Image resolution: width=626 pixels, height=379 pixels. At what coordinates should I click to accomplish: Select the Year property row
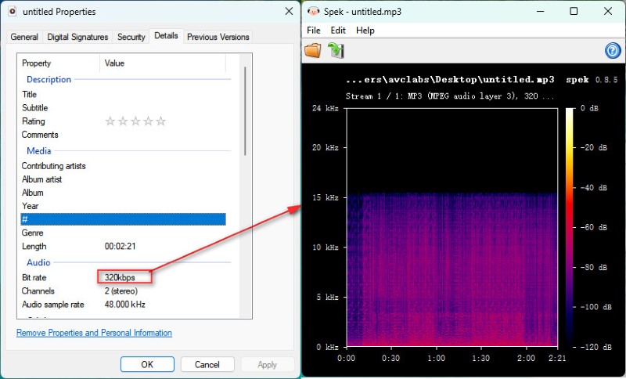[x=123, y=206]
